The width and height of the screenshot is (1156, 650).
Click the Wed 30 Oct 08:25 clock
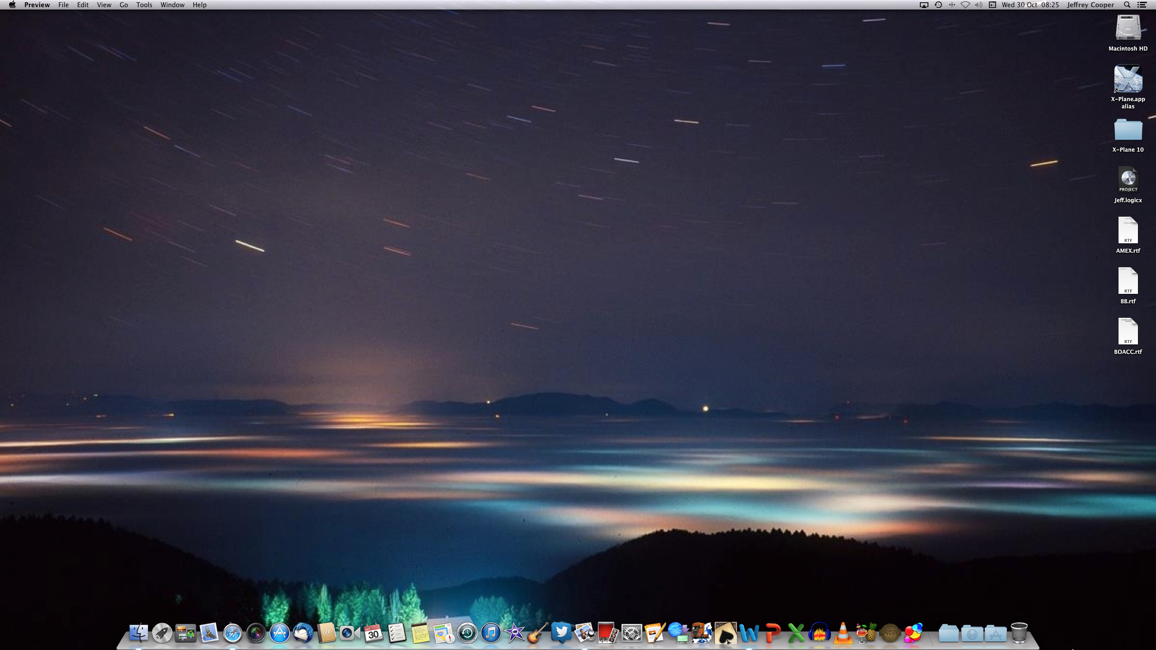(x=1030, y=5)
